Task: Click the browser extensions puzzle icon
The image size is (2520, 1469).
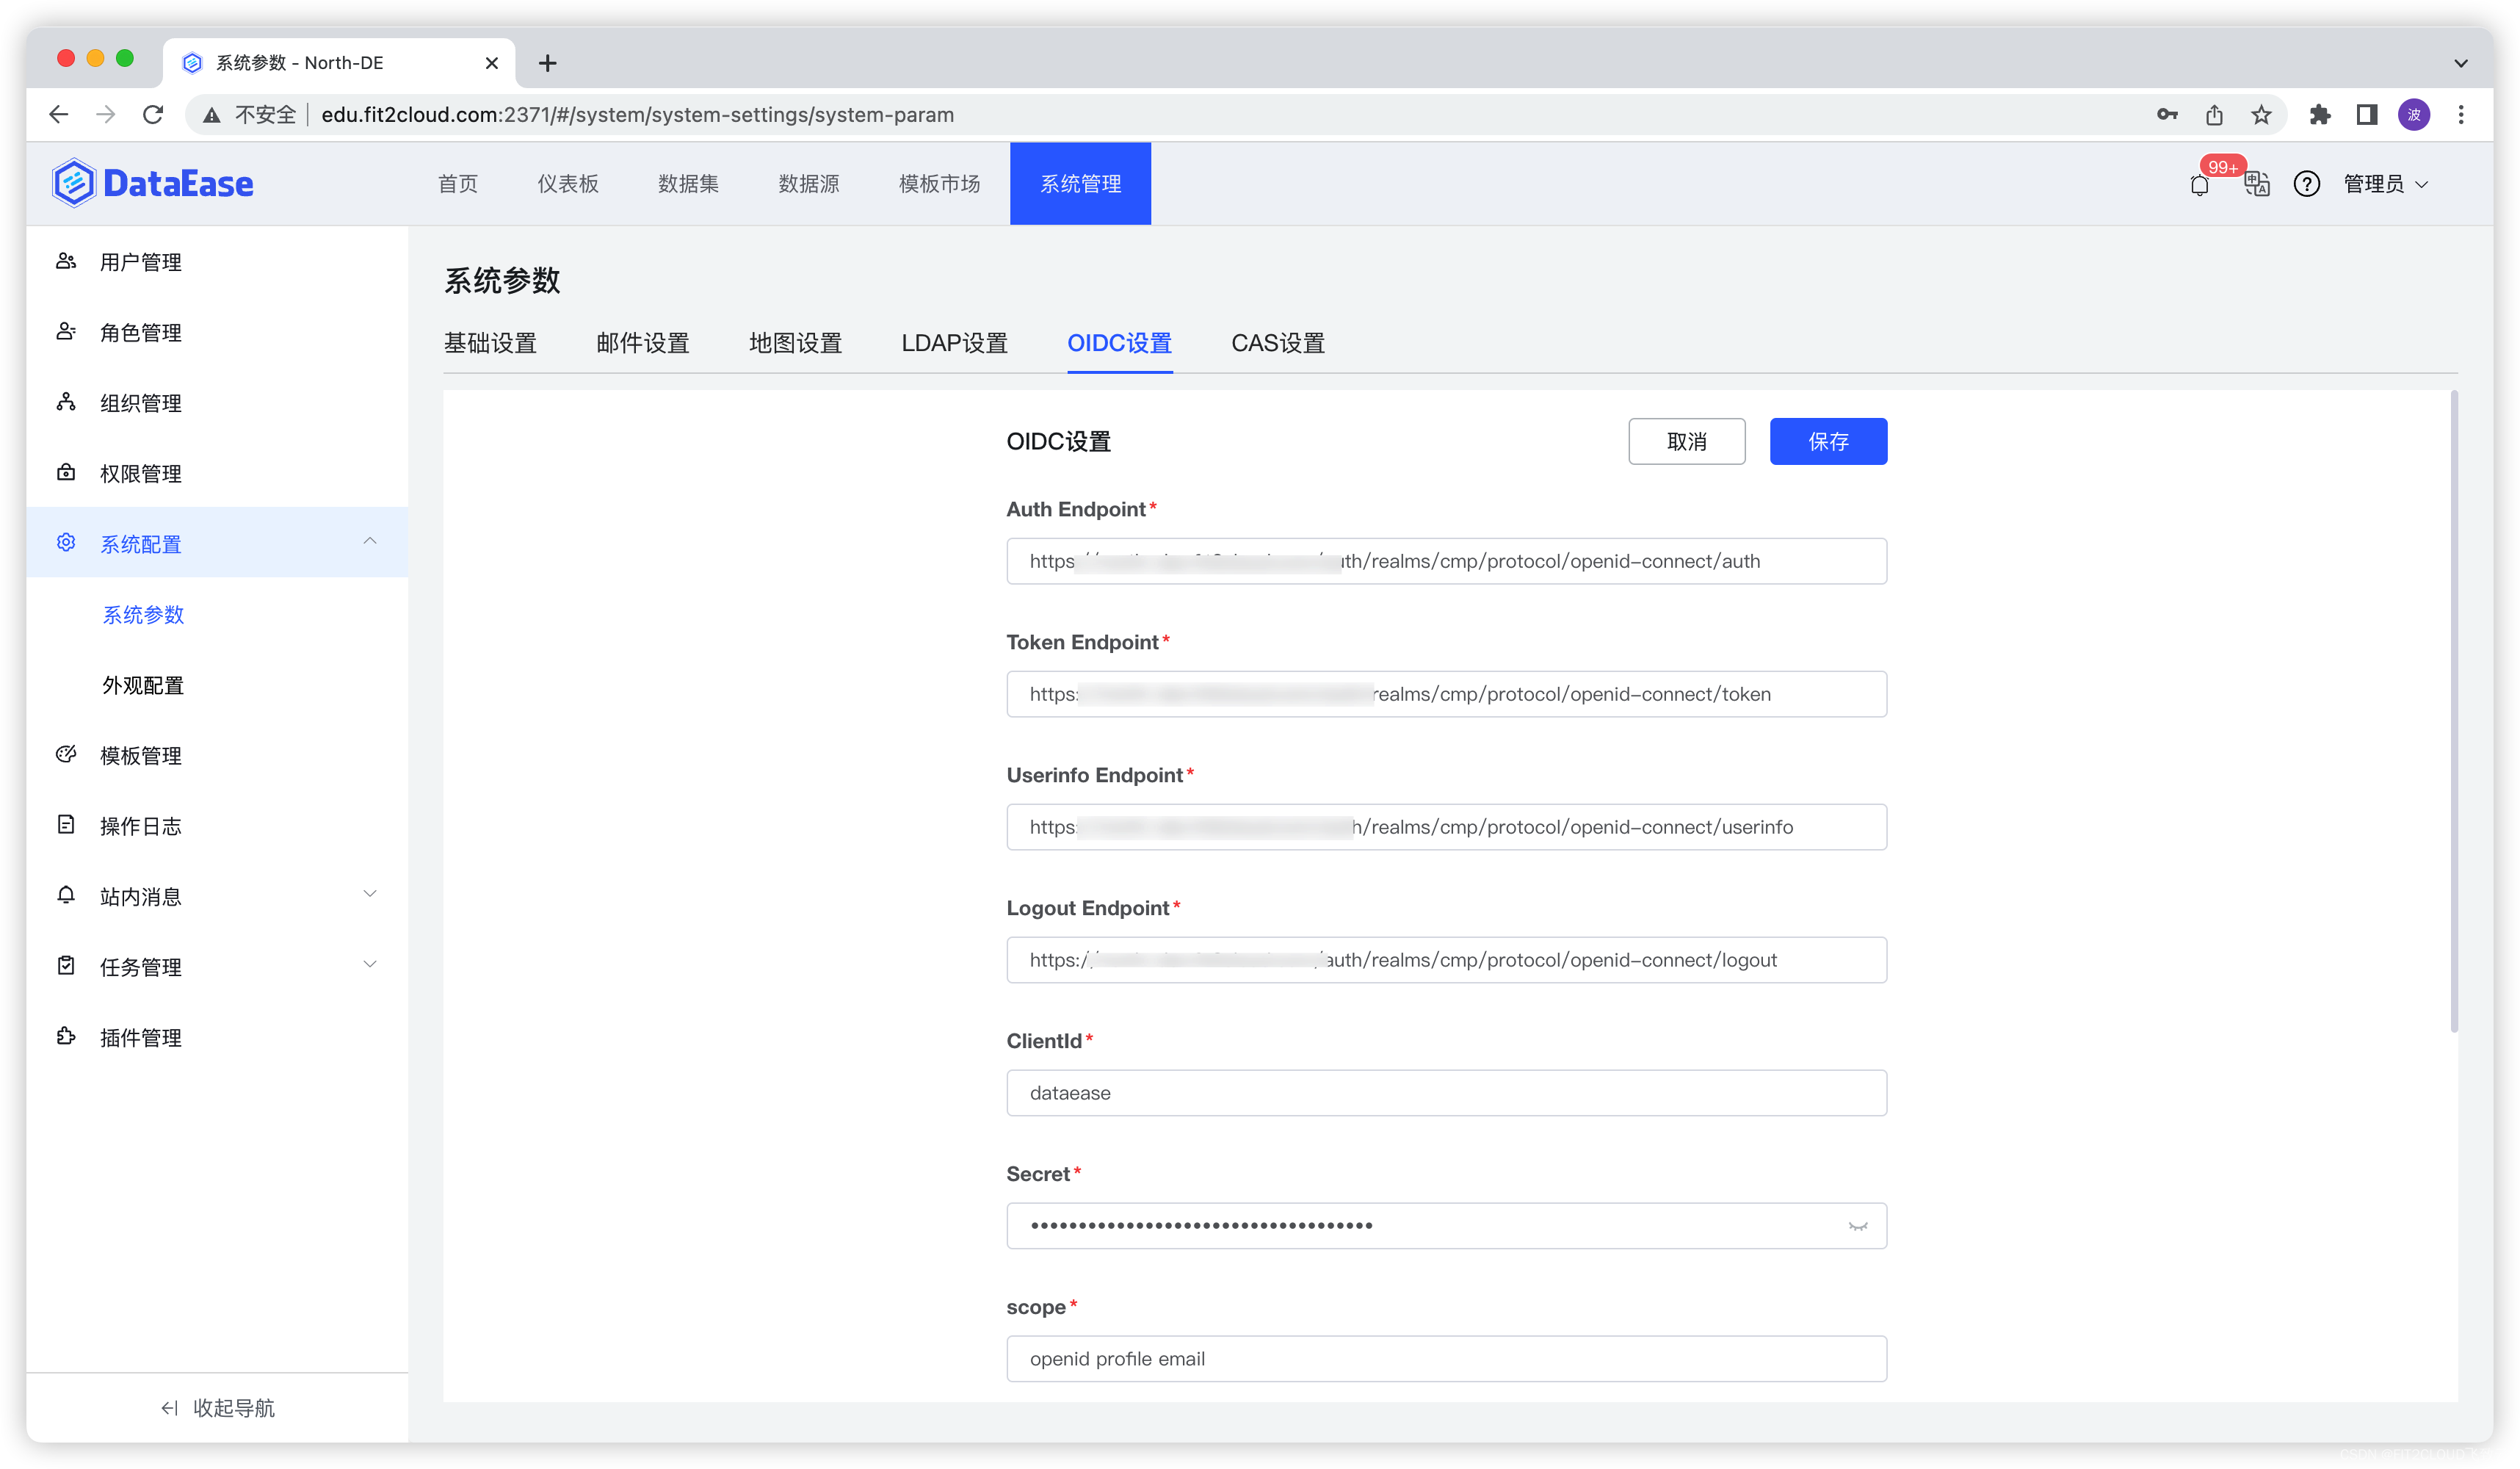Action: 2319,115
